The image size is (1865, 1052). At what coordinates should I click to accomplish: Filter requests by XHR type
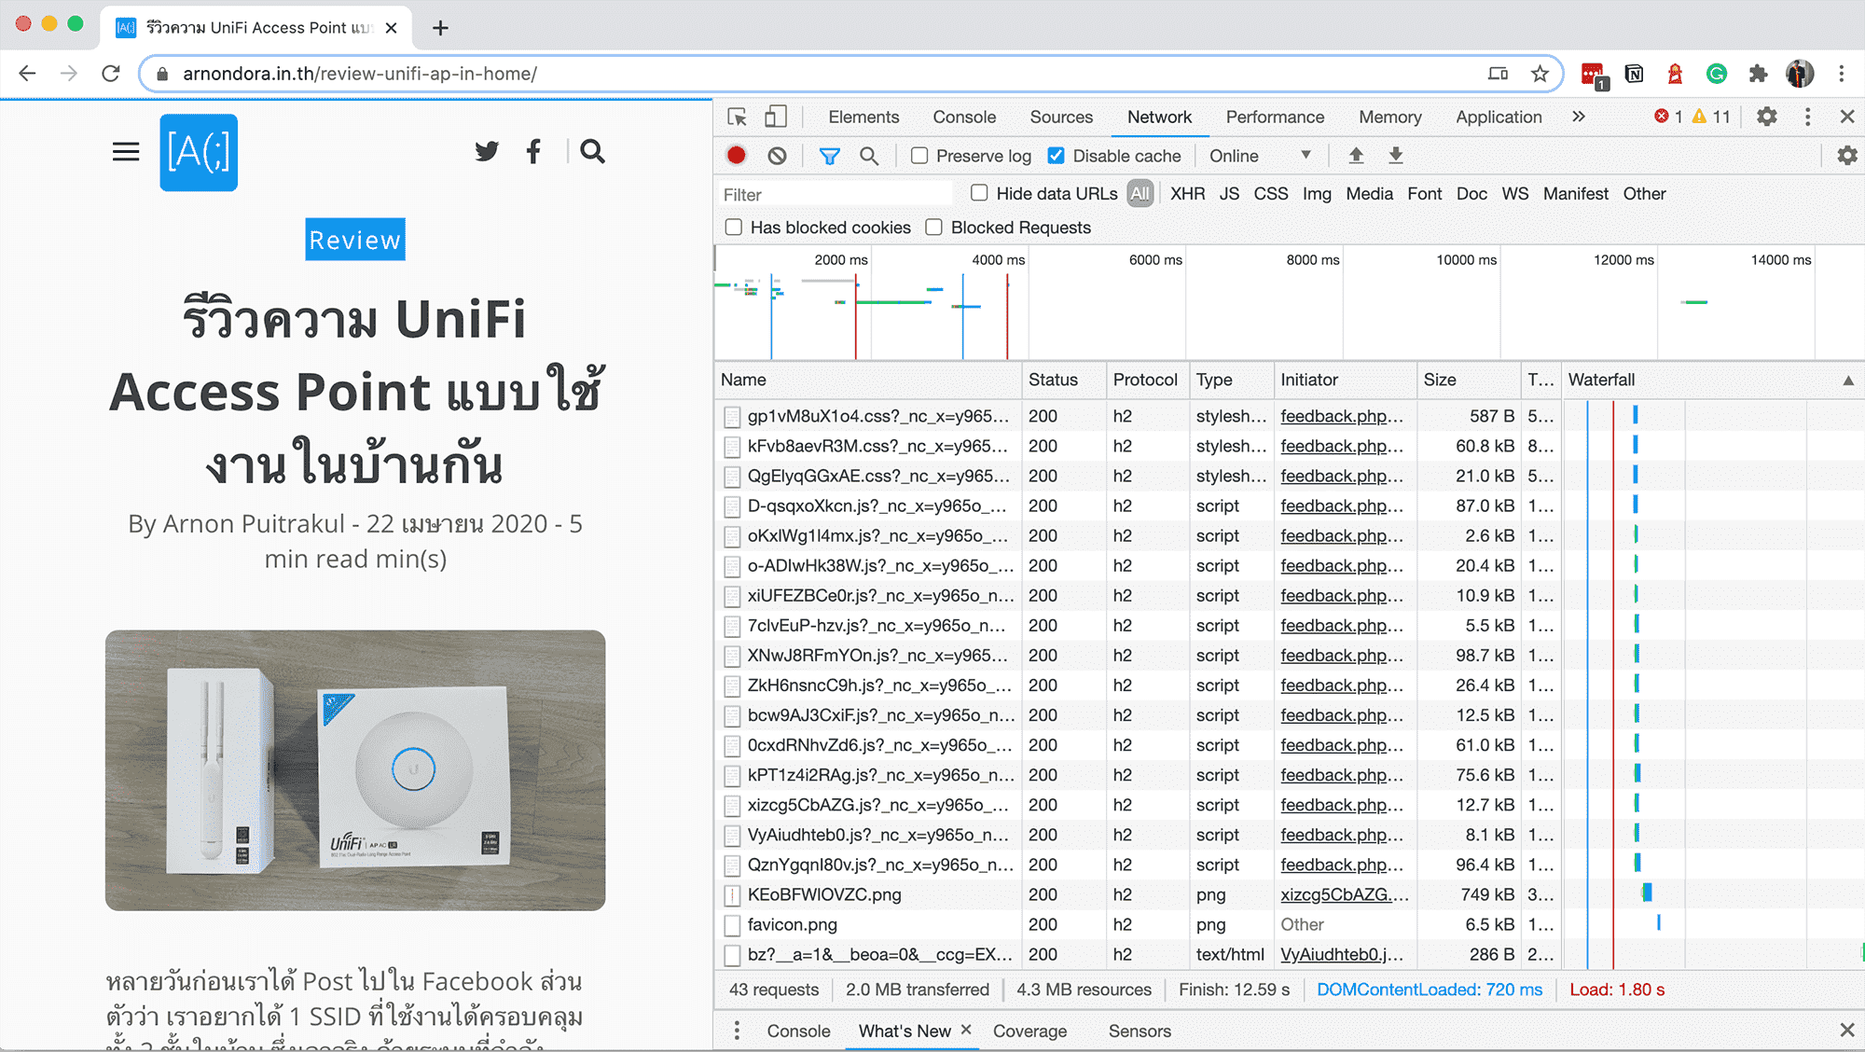coord(1187,193)
